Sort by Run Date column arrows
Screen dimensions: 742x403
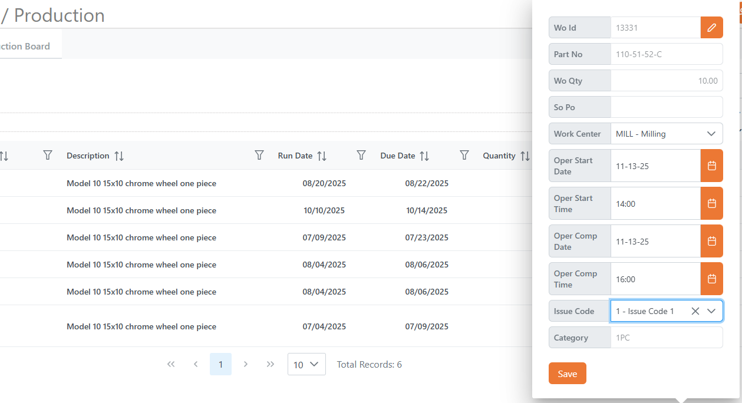click(x=322, y=156)
